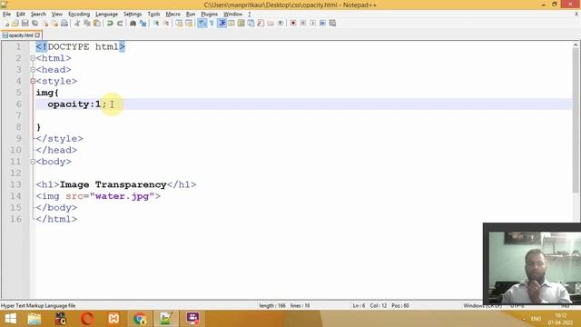
Task: Click the Open file toolbar icon
Action: point(15,24)
